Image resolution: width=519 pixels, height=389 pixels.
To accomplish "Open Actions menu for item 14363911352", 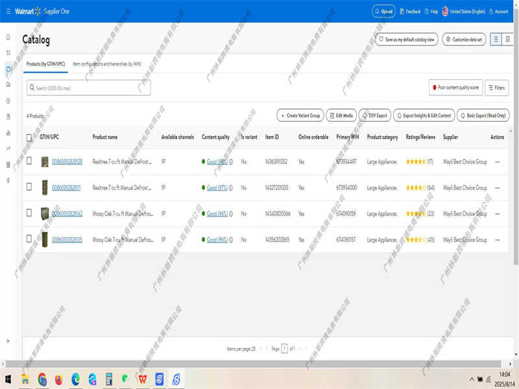I will pyautogui.click(x=497, y=162).
